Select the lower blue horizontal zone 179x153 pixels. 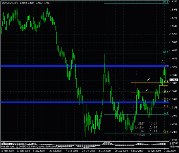point(84,102)
